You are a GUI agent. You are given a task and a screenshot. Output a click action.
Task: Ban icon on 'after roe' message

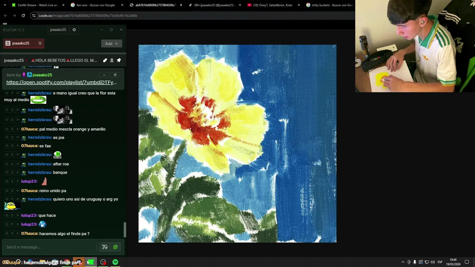click(x=7, y=164)
